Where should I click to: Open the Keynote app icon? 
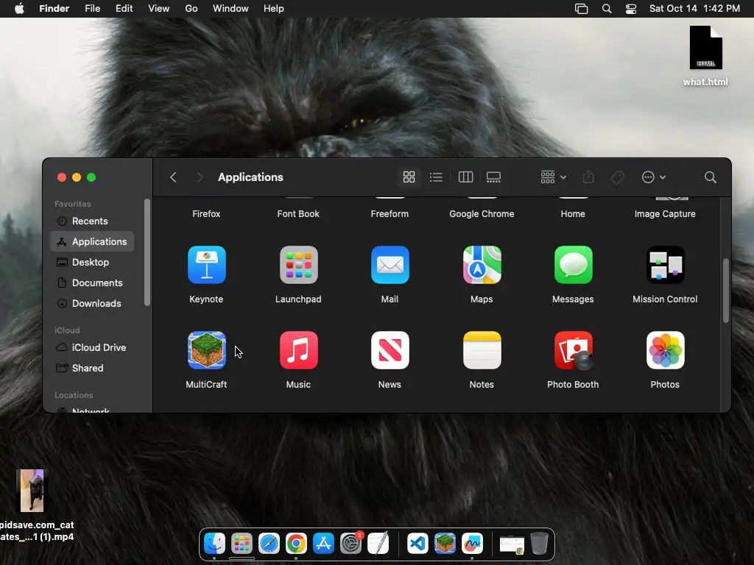pyautogui.click(x=207, y=265)
